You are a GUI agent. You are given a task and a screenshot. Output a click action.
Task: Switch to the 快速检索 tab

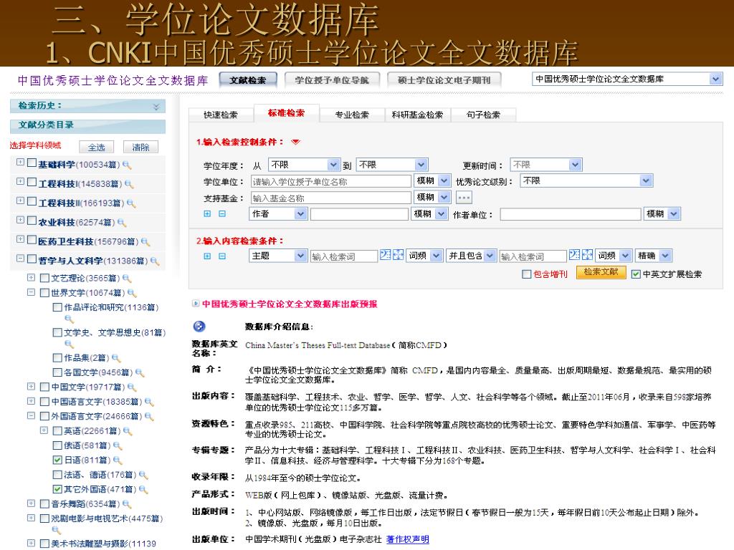[x=221, y=115]
